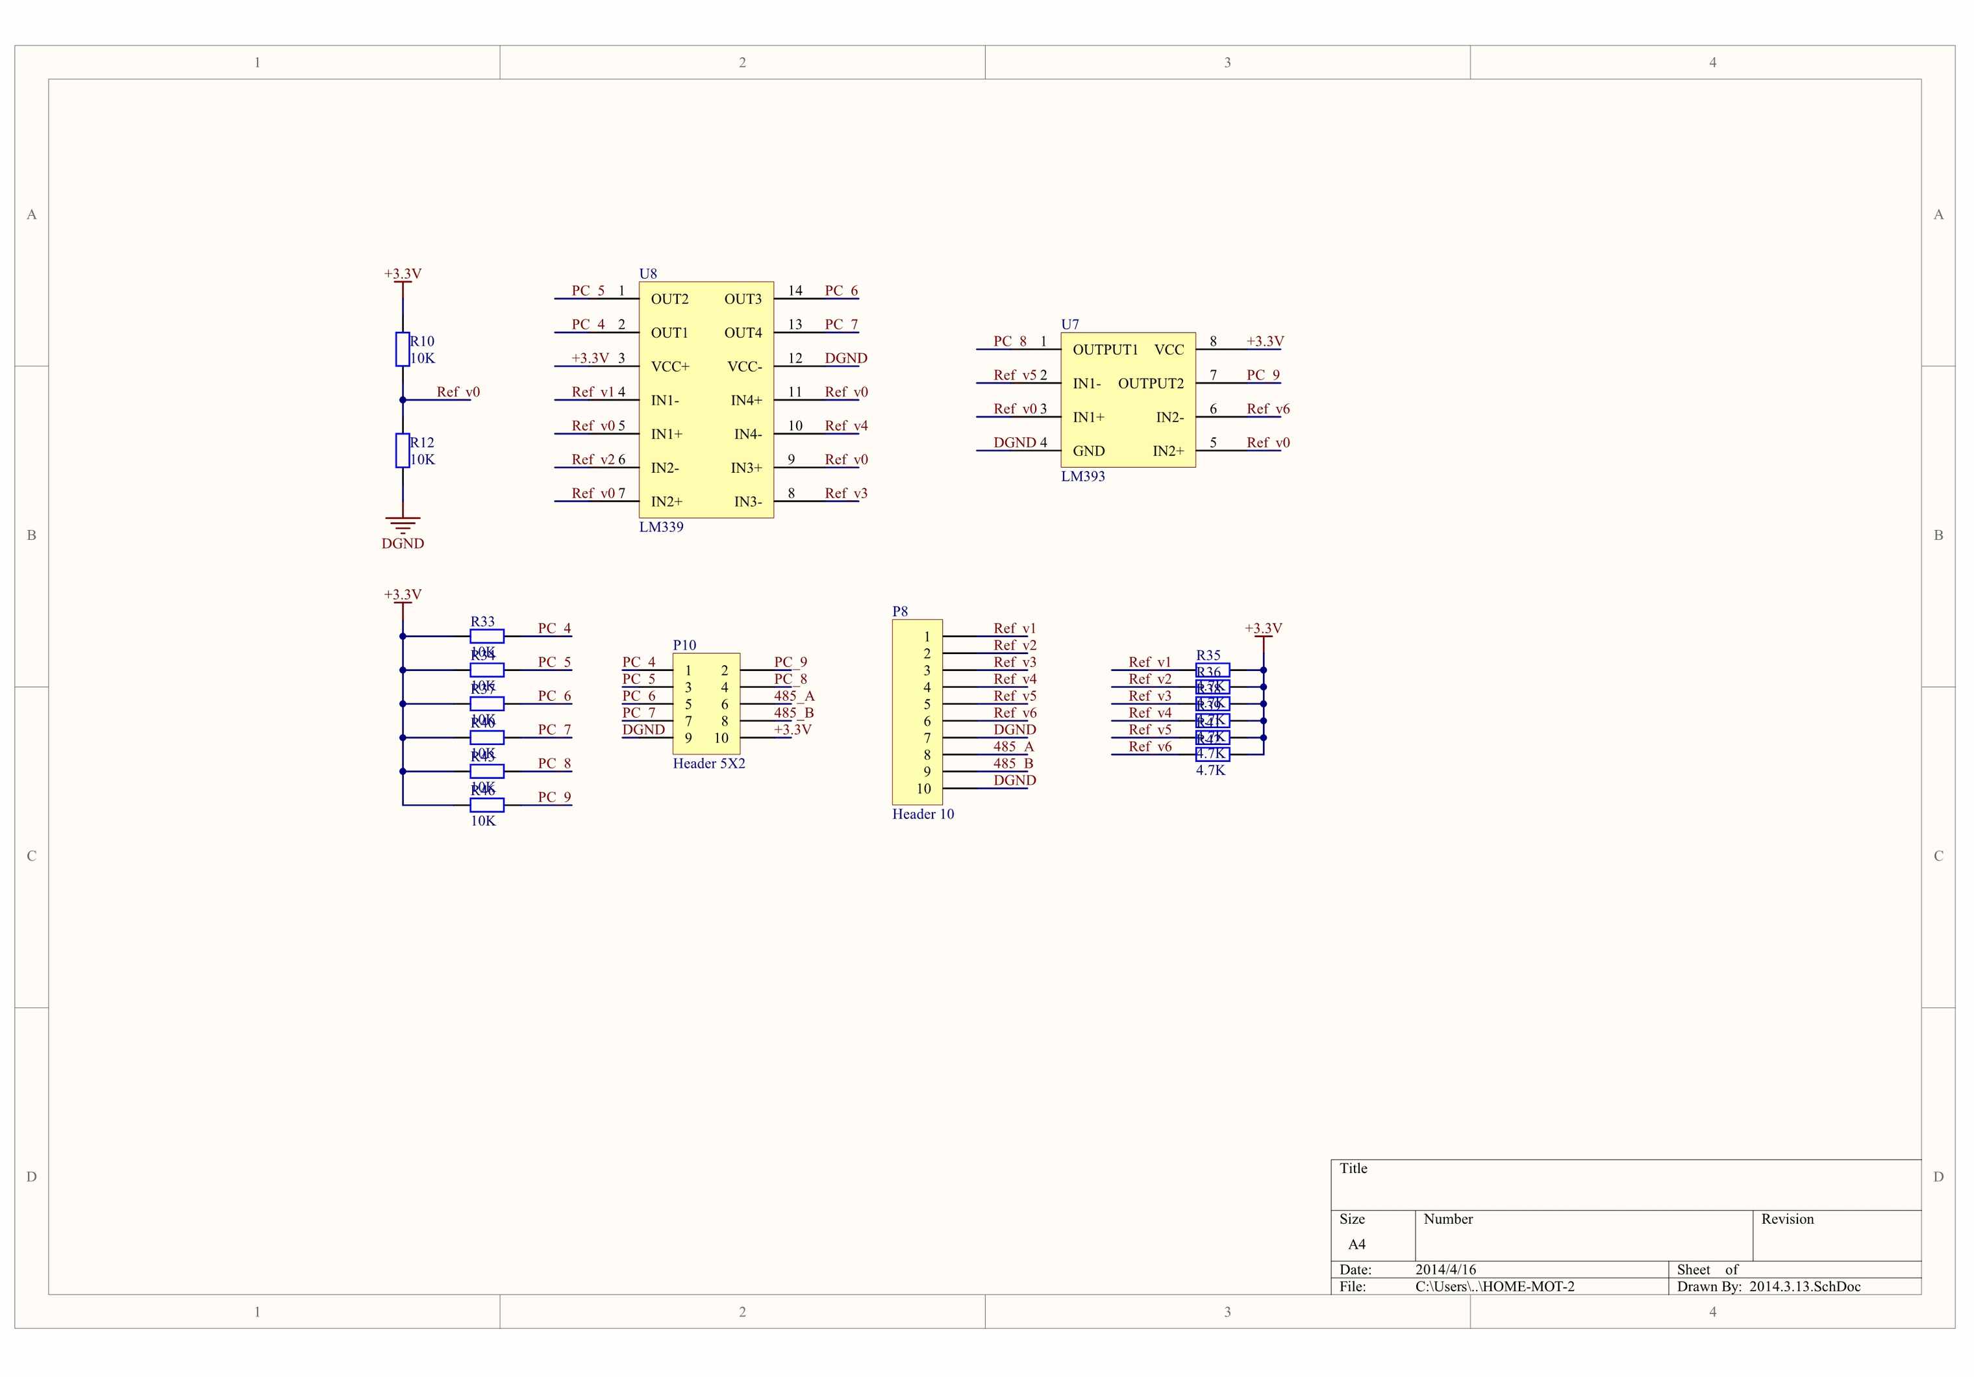Click the Ref_v6 net label left of pull-up resistors
The height and width of the screenshot is (1377, 1974).
pyautogui.click(x=1151, y=746)
